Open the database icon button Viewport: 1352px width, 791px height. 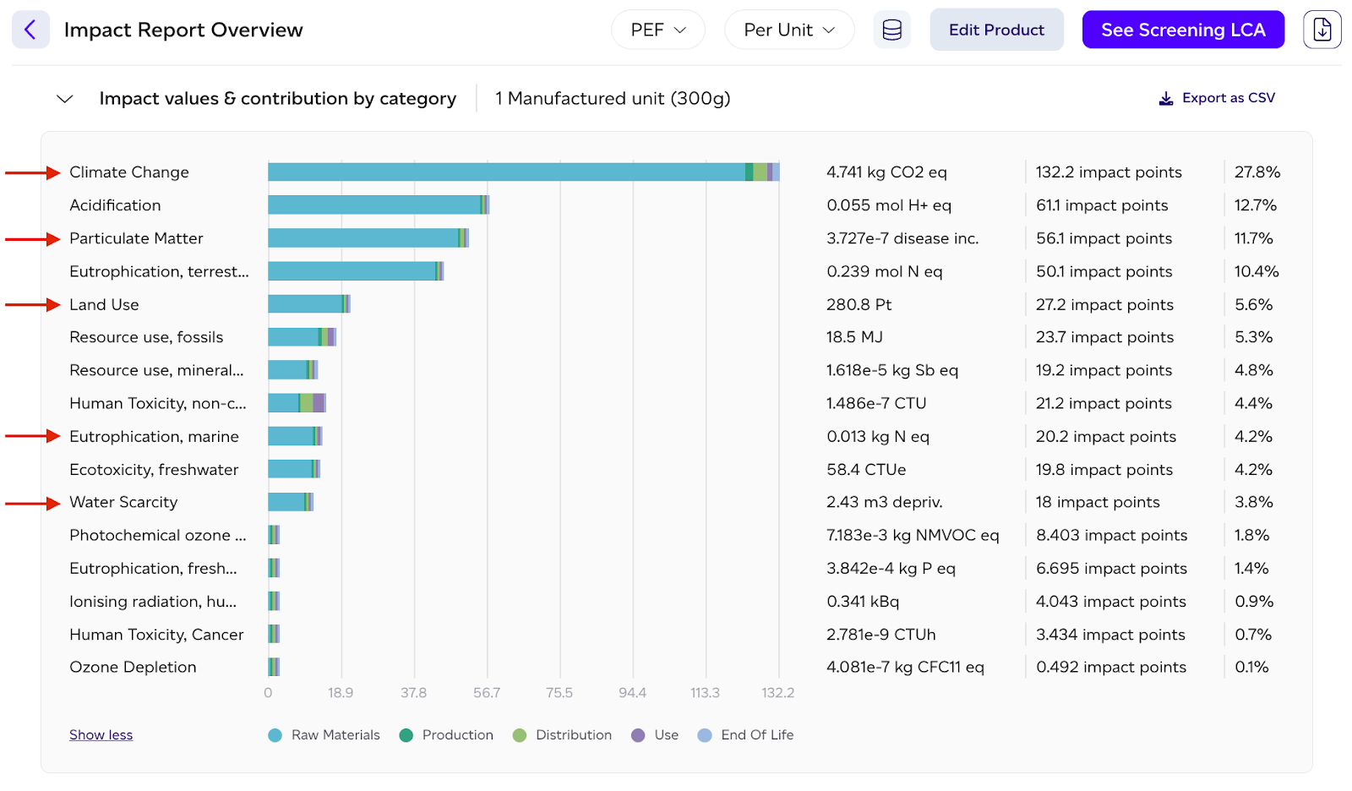tap(891, 30)
